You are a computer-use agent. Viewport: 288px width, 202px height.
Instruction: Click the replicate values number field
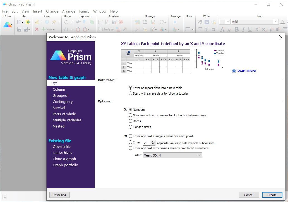[147, 143]
